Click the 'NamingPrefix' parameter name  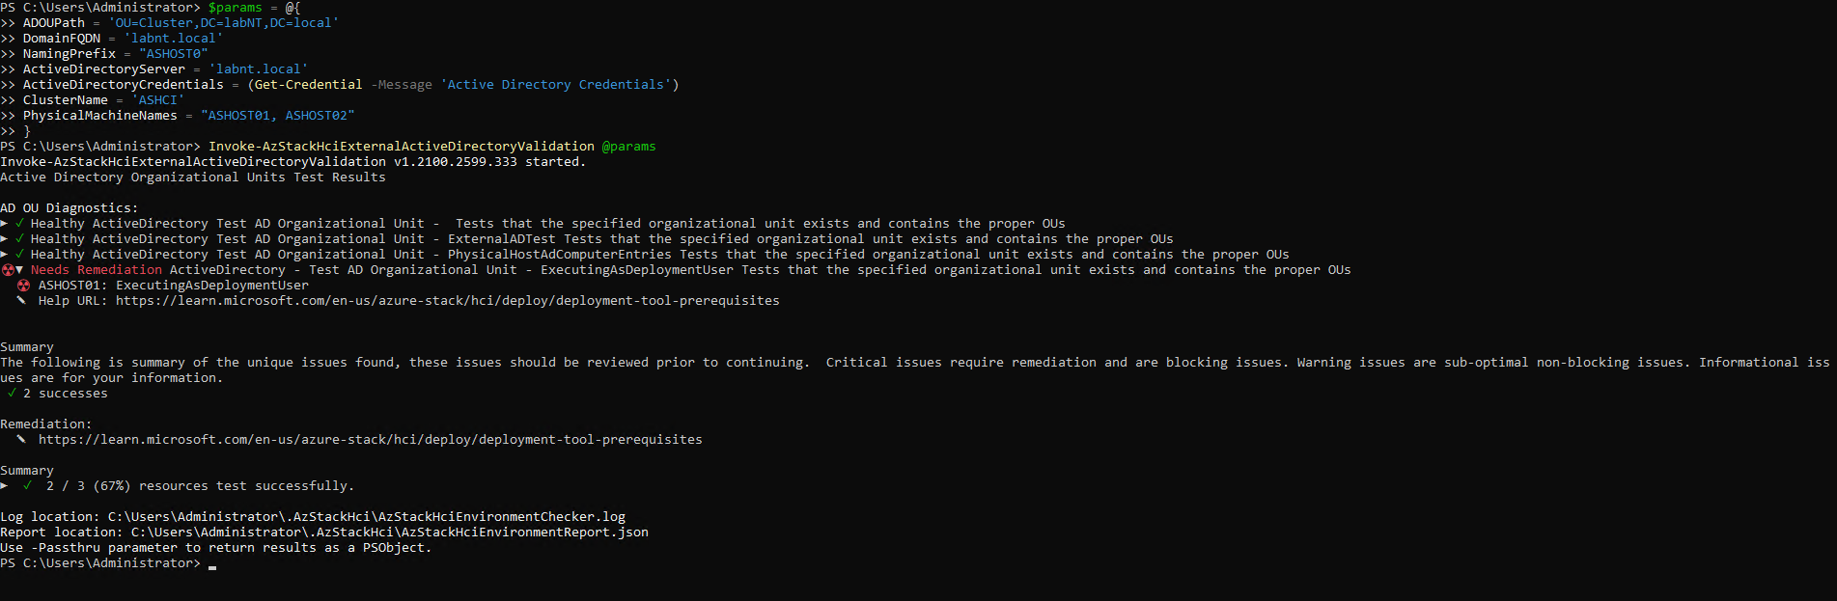[x=70, y=53]
